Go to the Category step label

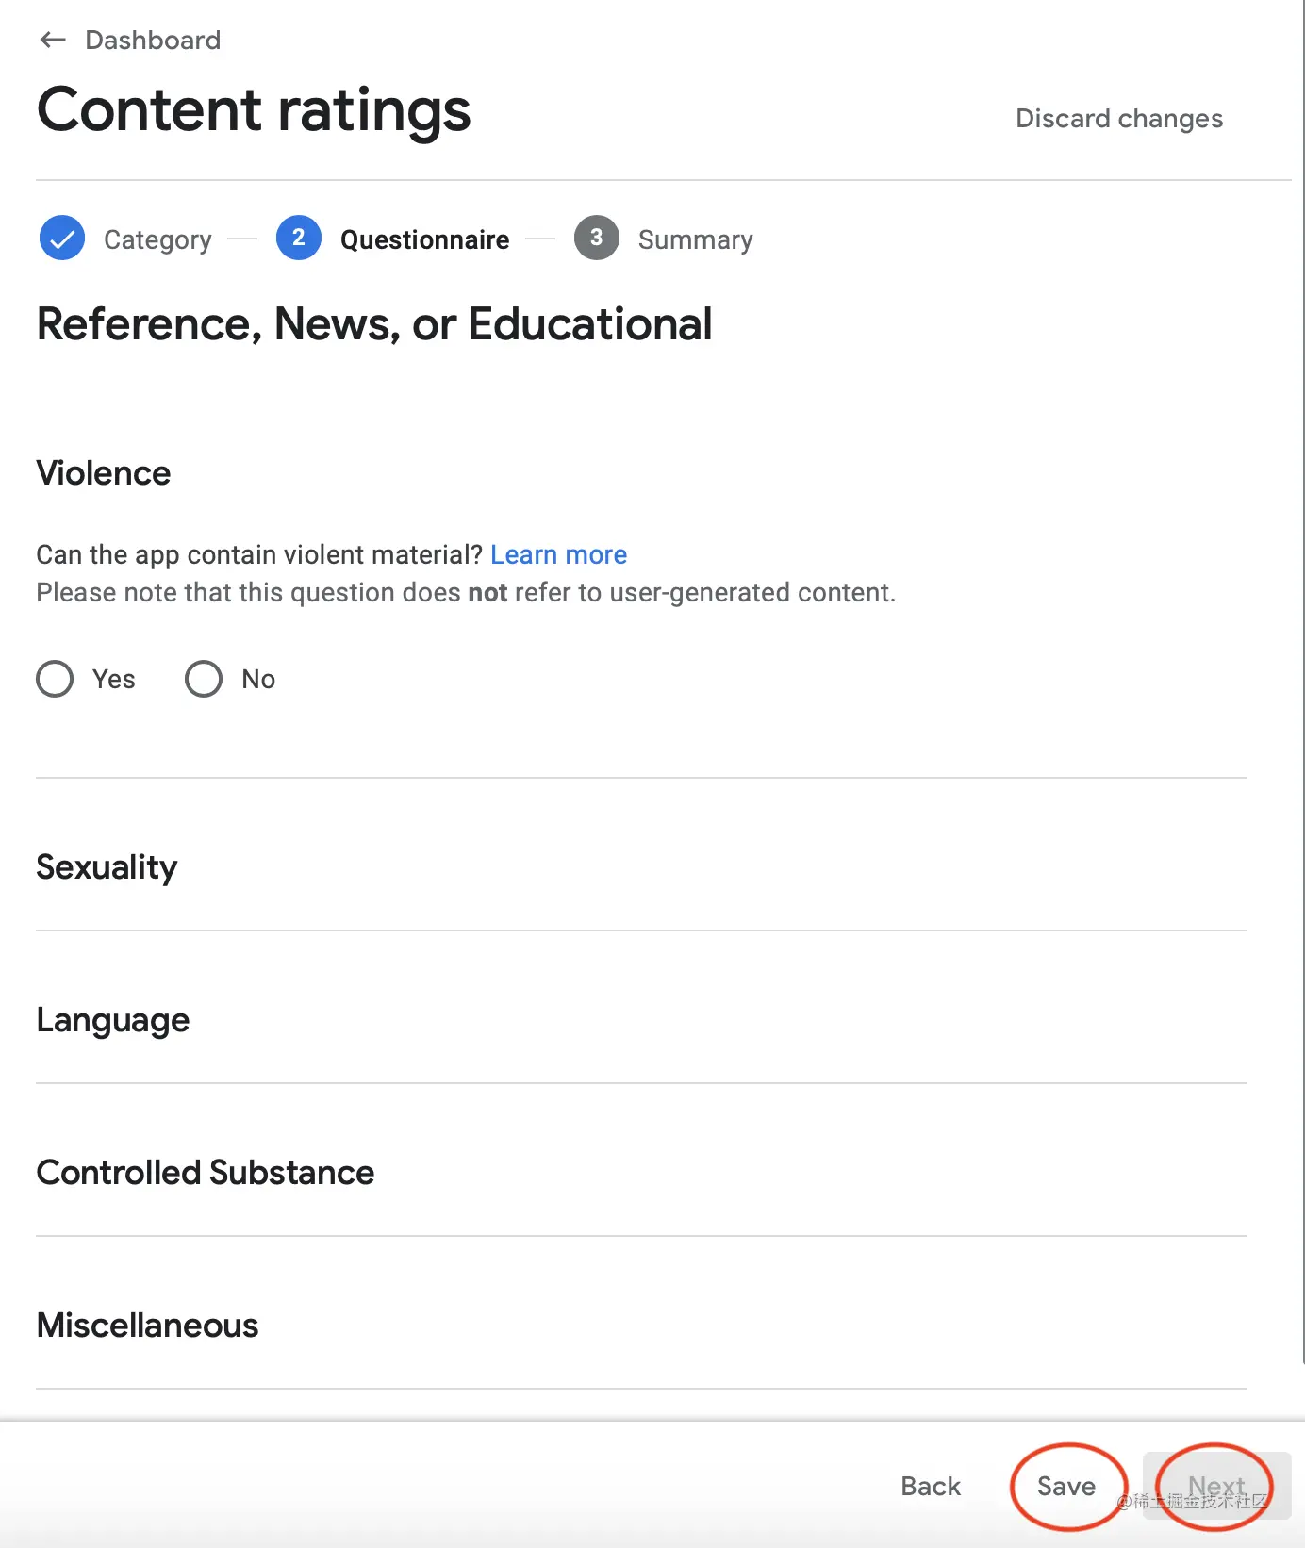click(x=157, y=239)
